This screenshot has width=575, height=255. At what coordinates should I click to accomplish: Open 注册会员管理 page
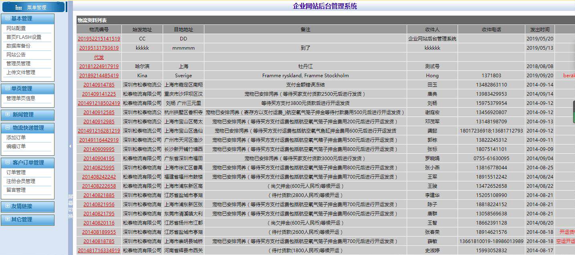tap(21, 181)
